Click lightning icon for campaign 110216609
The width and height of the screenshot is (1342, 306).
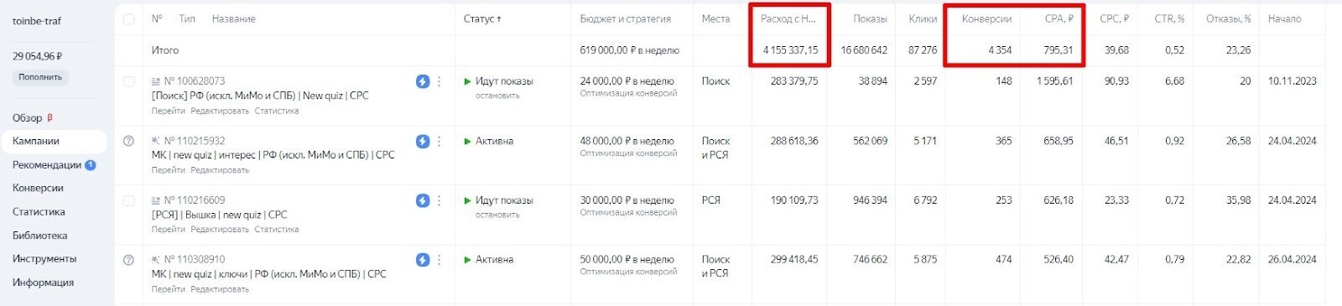423,200
